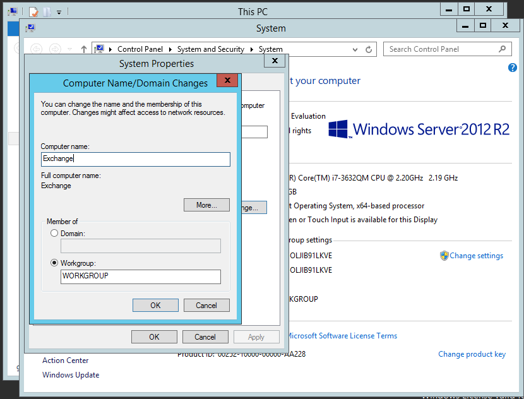Click the back arrow in System window
The height and width of the screenshot is (399, 524).
(x=37, y=49)
